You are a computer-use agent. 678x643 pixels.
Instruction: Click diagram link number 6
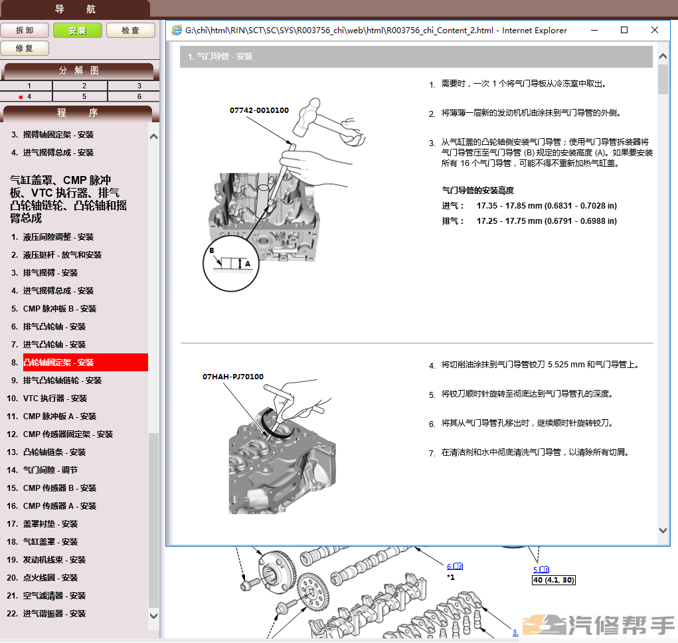455,566
